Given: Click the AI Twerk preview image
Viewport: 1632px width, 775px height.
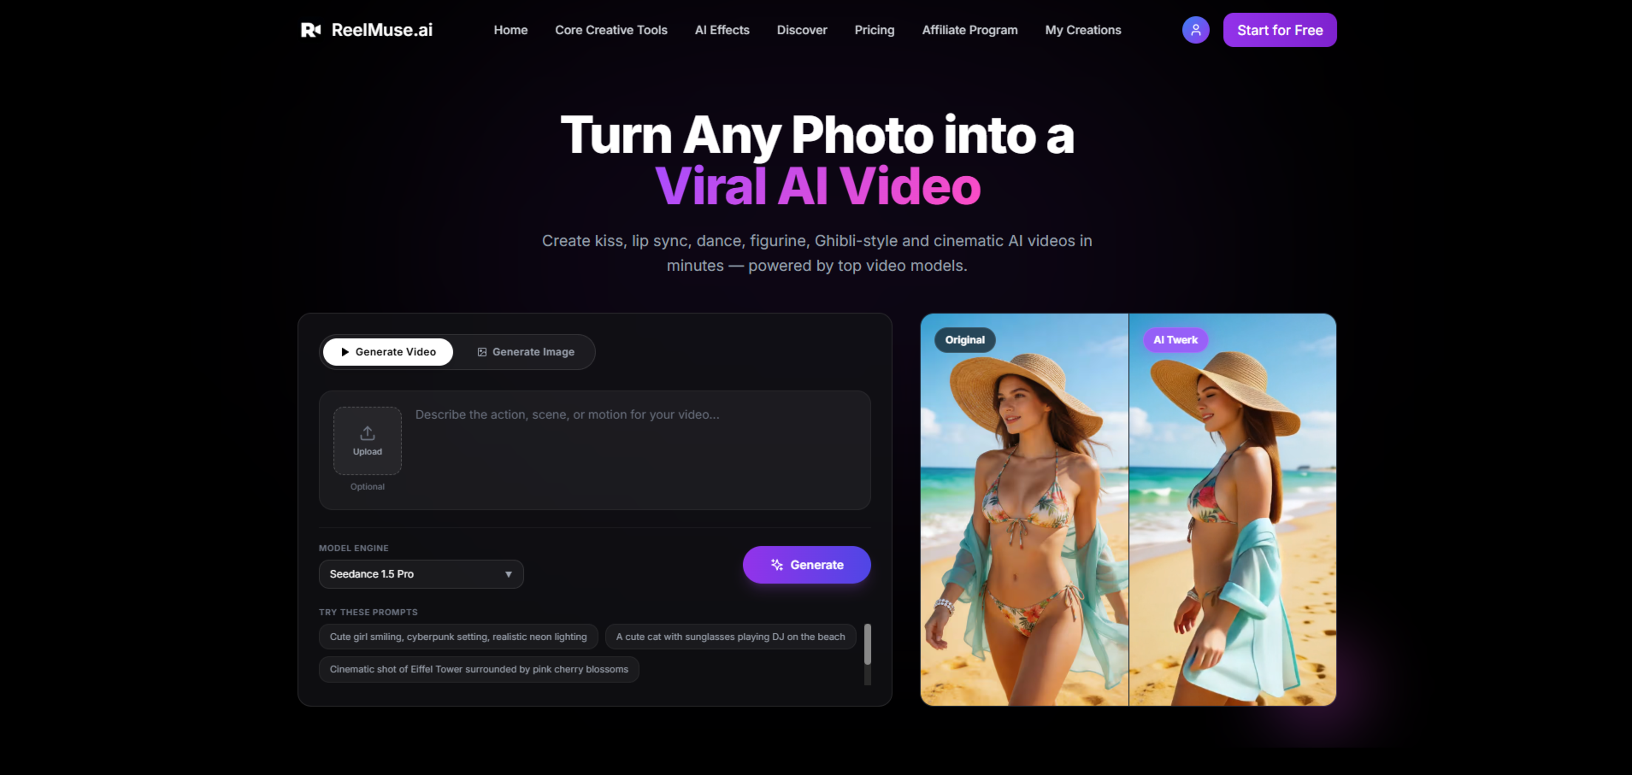Looking at the screenshot, I should [1232, 510].
